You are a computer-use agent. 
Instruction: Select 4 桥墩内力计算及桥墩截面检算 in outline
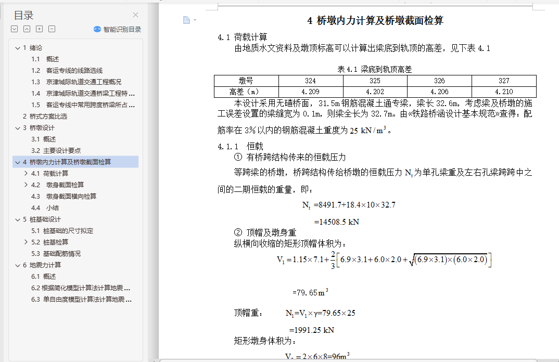pos(75,162)
